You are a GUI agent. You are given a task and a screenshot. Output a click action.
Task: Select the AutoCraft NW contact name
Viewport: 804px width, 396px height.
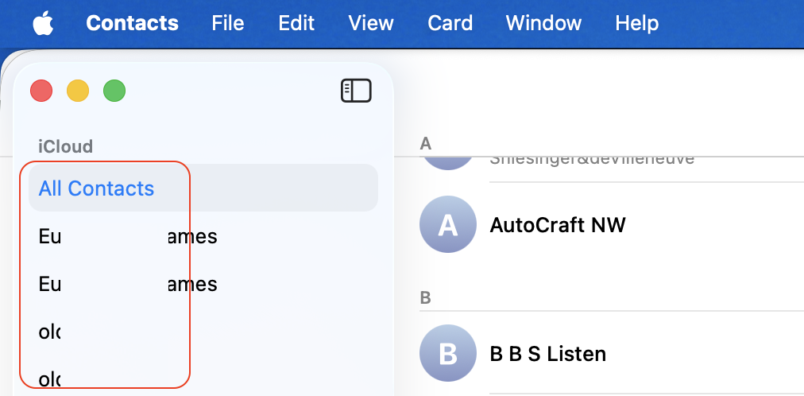point(558,225)
